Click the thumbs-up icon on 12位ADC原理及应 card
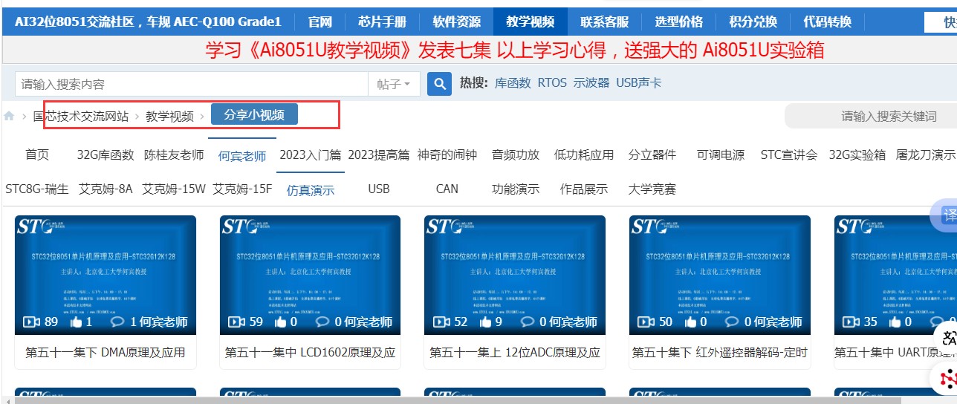This screenshot has height=404, width=957. coord(486,322)
